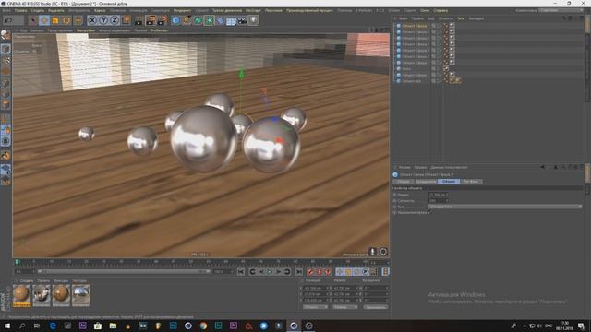The image size is (591, 332).
Task: Open Render Settings
Action: coord(163,20)
